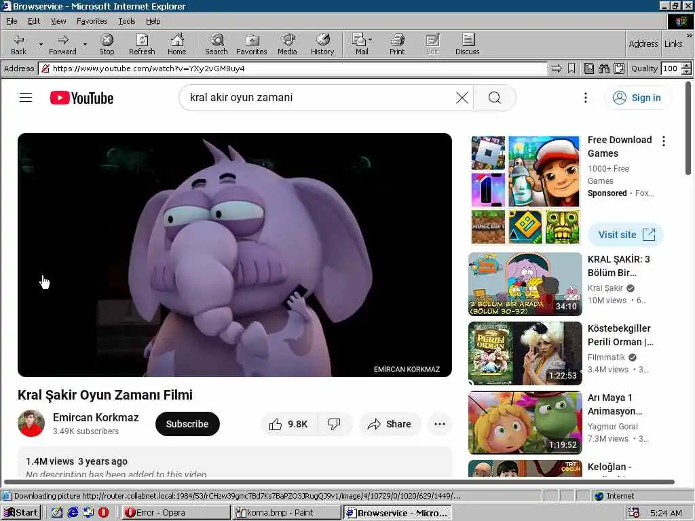Switch to Error - Opera taskbar window
This screenshot has height=521, width=695.
click(176, 513)
